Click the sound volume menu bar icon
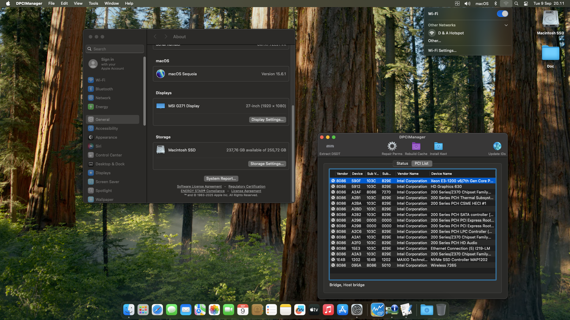This screenshot has height=320, width=570. pos(467,4)
